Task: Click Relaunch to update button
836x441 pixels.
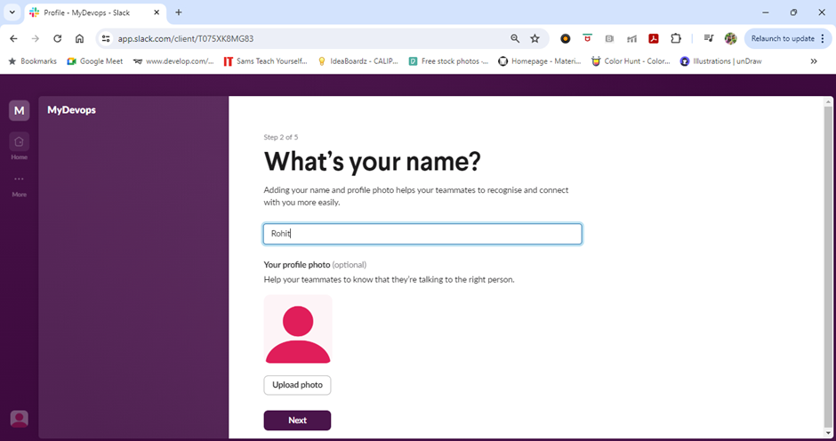Action: pyautogui.click(x=782, y=38)
